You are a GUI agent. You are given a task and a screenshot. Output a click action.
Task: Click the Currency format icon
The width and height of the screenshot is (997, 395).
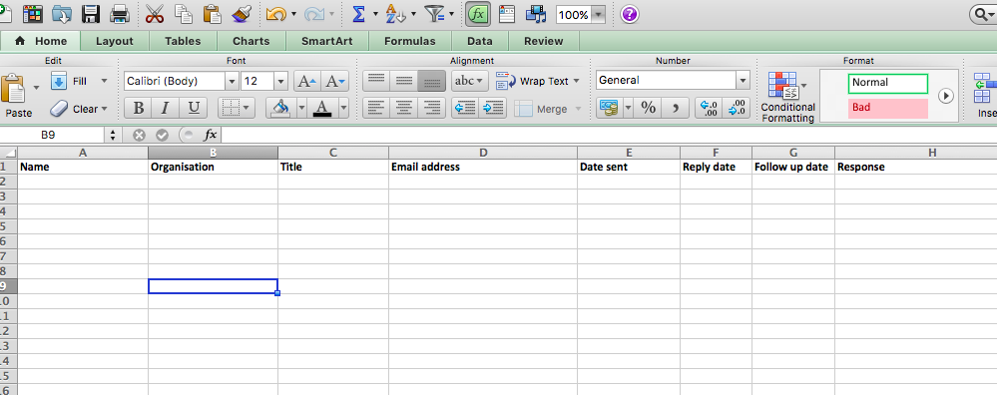(609, 108)
